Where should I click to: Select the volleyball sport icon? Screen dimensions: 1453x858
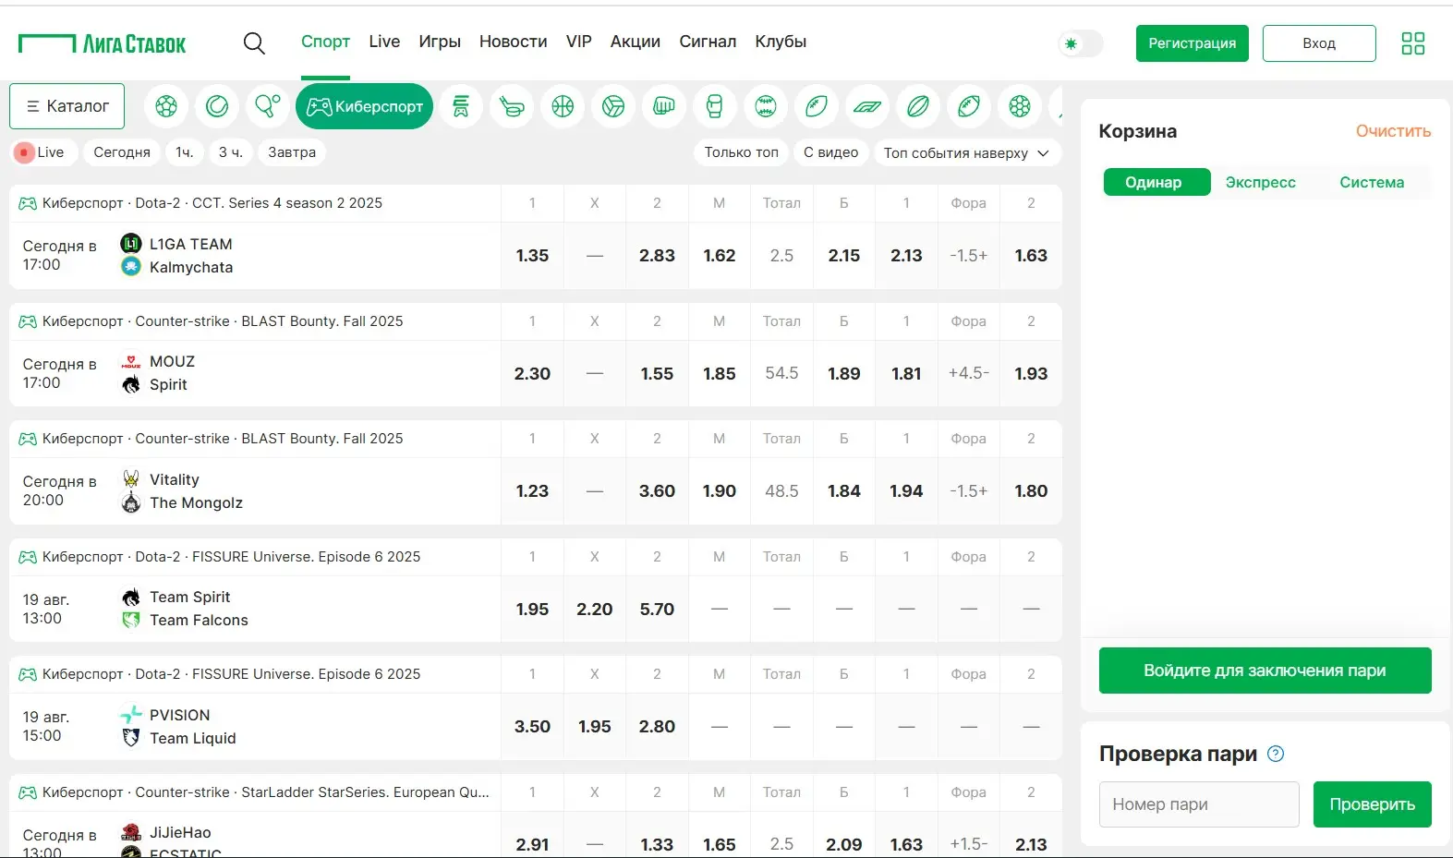[613, 106]
